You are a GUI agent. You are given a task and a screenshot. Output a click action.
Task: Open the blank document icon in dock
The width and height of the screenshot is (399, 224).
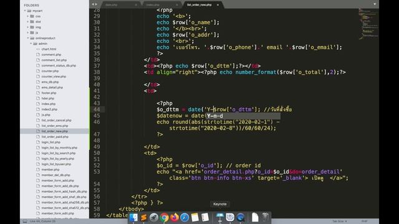[x=255, y=218]
